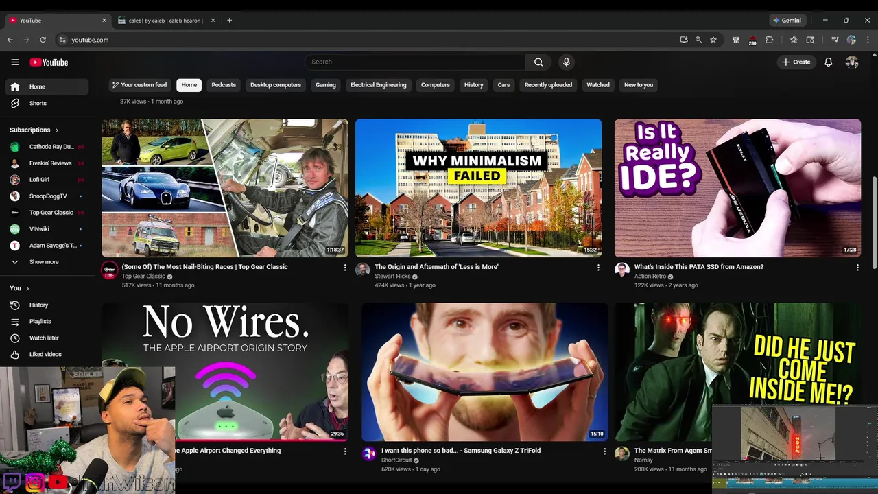Open VINwiki subscription
Screen dimensions: 878x494
tap(47, 229)
